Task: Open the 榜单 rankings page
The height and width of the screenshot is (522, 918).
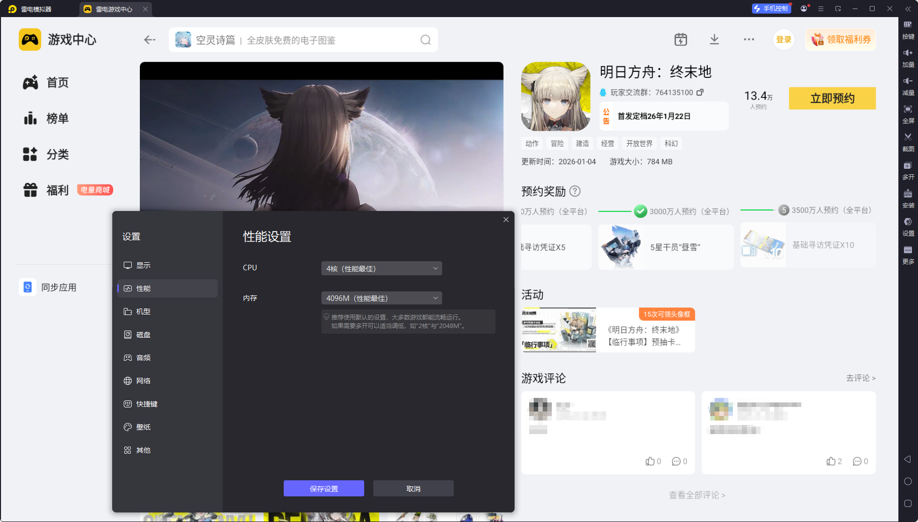Action: click(x=46, y=119)
